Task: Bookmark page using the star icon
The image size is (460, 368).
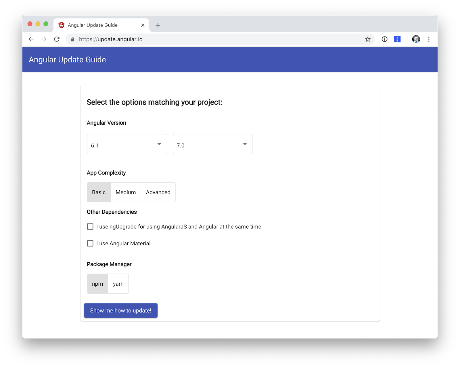Action: click(x=368, y=39)
